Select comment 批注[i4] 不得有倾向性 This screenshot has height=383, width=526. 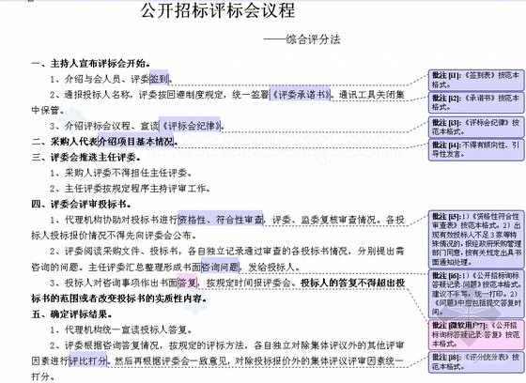pyautogui.click(x=475, y=149)
